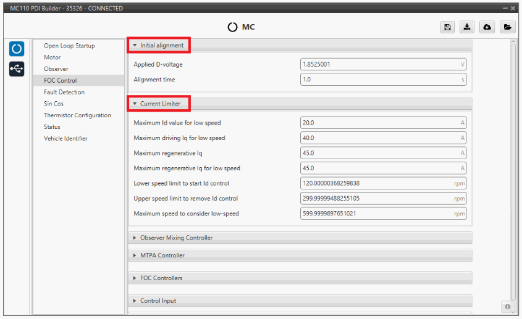This screenshot has height=319, width=522.
Task: Expand the MTPA Controller section
Action: [162, 255]
